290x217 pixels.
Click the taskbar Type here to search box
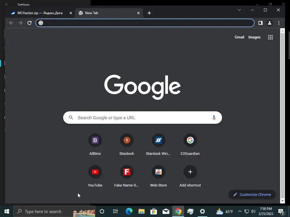pos(54,211)
